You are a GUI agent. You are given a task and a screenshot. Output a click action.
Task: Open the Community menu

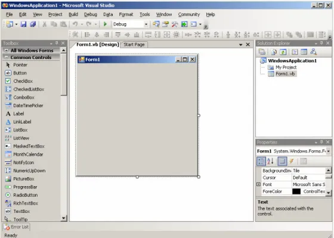[x=189, y=14]
